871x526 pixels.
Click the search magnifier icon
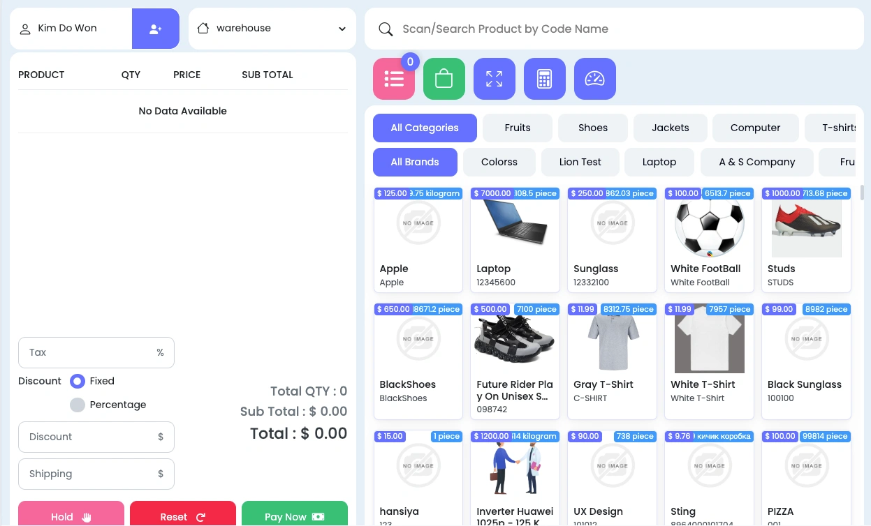[386, 29]
